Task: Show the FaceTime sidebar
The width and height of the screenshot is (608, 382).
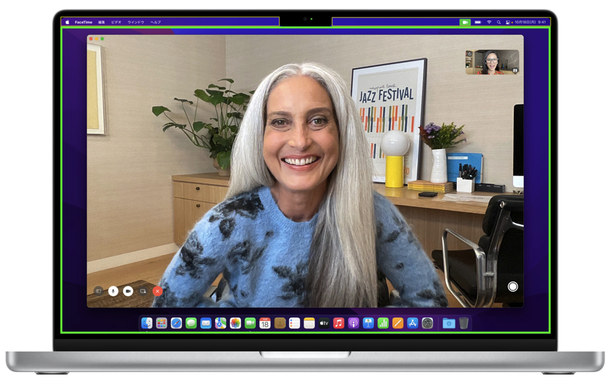Action: (98, 291)
